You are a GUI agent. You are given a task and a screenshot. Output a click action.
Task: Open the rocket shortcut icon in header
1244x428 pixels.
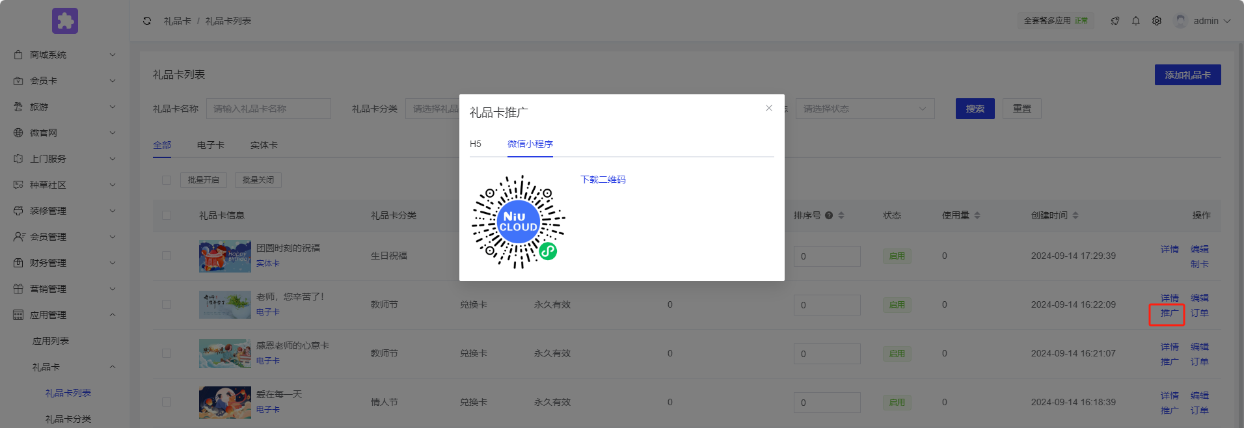point(1115,21)
